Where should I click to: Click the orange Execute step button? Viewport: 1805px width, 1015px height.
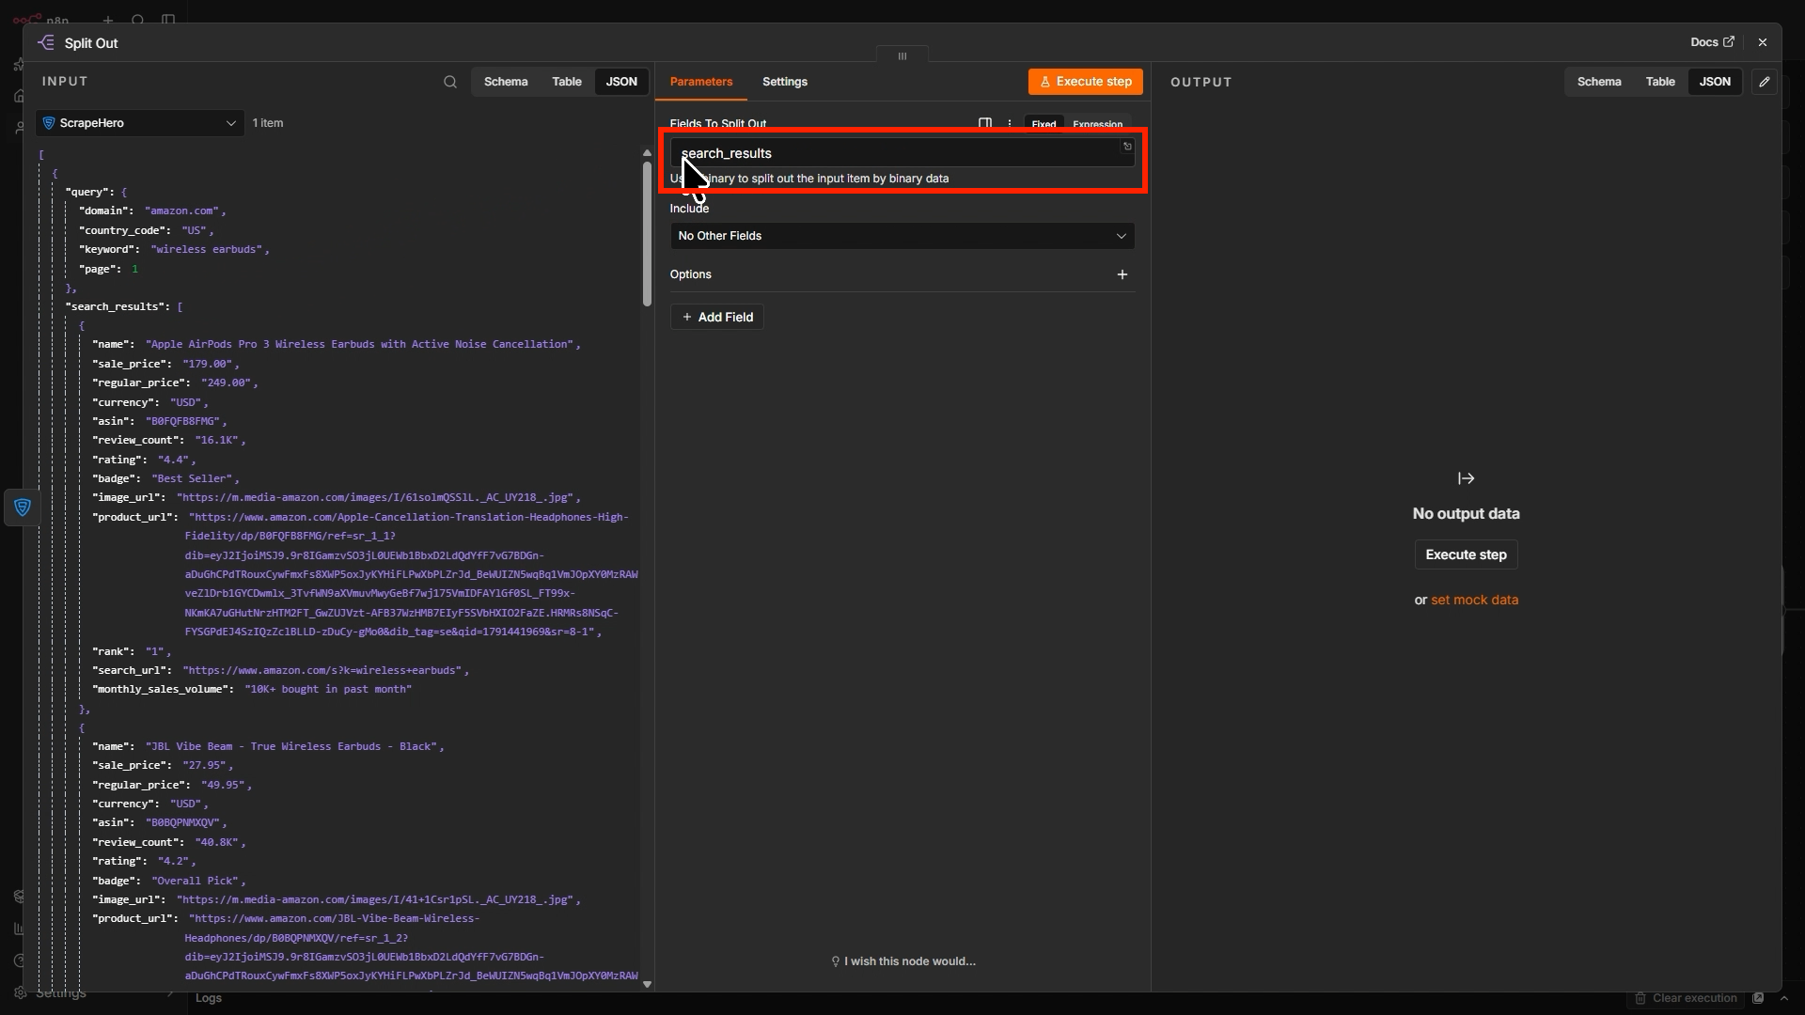click(x=1086, y=82)
